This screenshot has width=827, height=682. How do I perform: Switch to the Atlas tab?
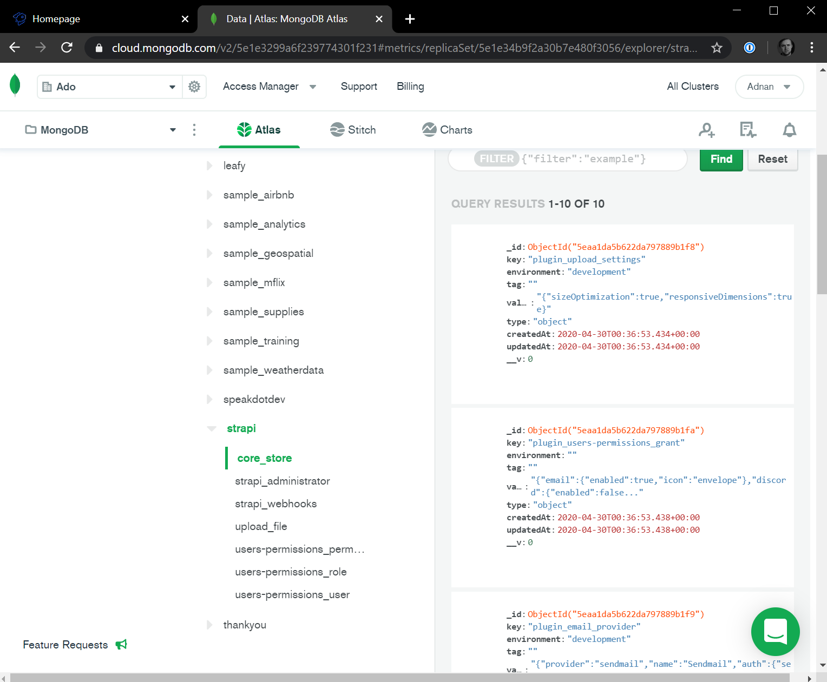coord(259,130)
